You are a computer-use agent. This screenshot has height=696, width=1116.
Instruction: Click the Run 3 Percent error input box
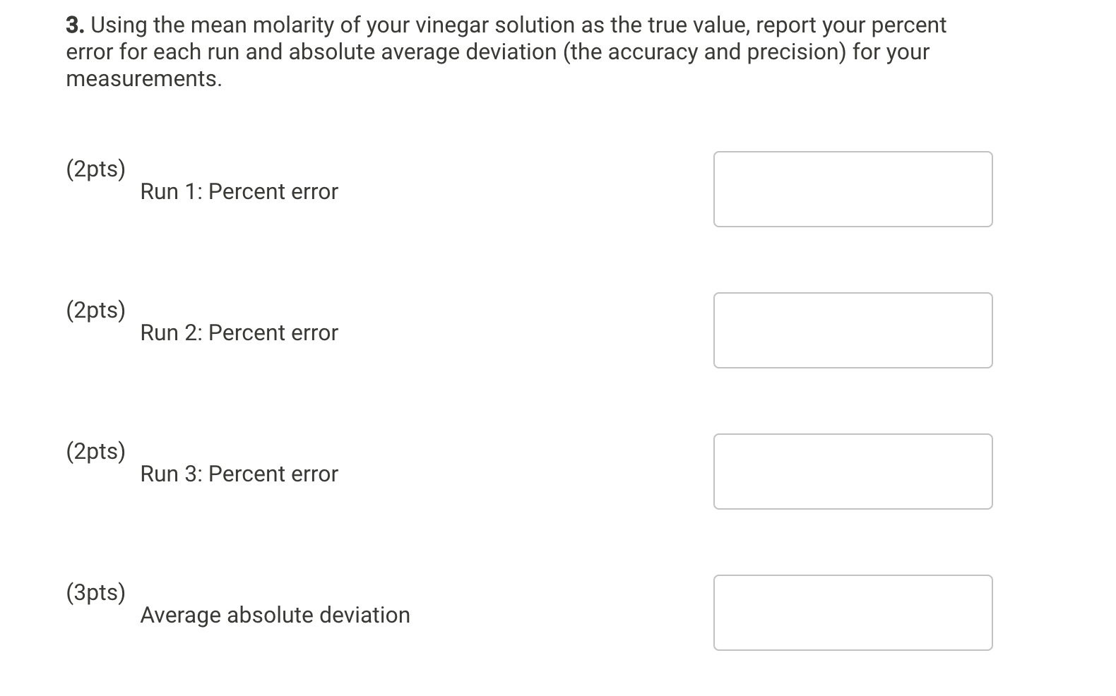pyautogui.click(x=853, y=471)
